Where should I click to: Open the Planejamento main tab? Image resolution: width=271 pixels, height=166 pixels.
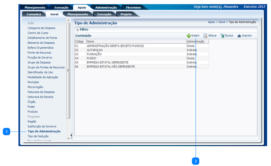(x=35, y=7)
